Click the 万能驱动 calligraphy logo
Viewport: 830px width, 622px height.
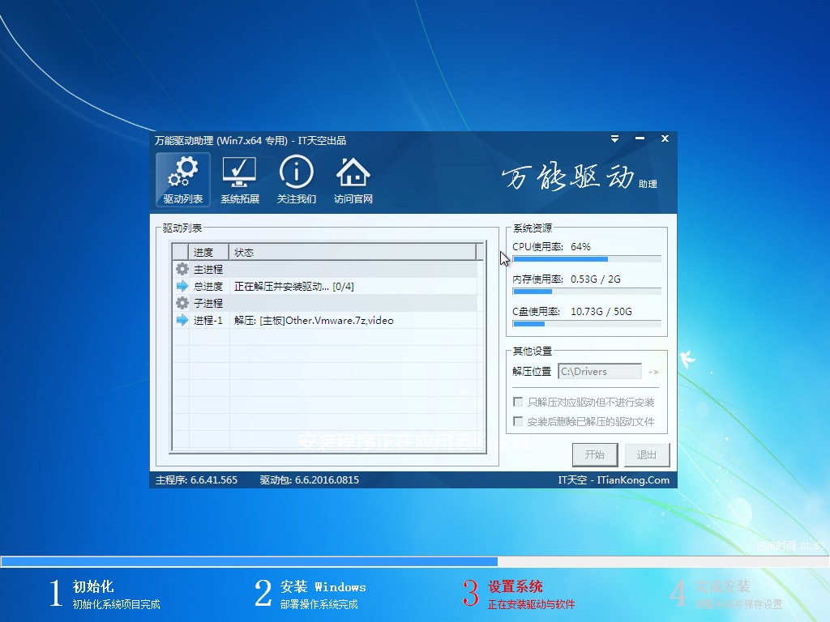pyautogui.click(x=579, y=177)
